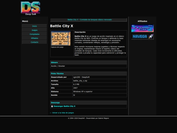
Task: Select the Sonido row label
Action: (54, 95)
